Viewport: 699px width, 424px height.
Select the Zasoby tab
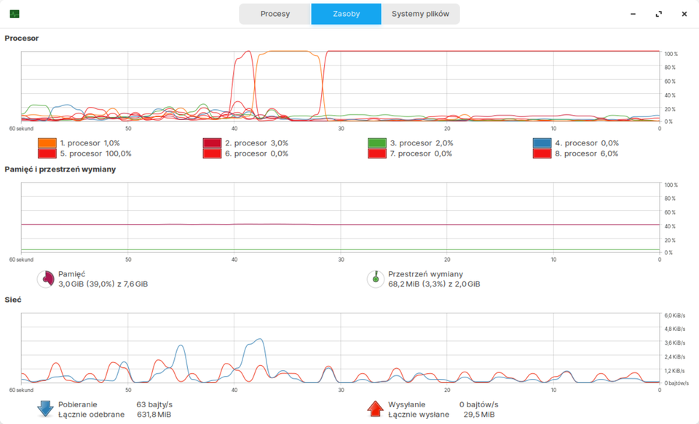[x=346, y=14]
